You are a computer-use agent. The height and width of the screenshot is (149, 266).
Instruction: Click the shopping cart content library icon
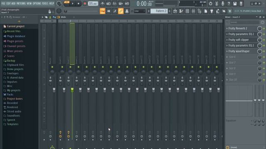pyautogui.click(x=230, y=11)
